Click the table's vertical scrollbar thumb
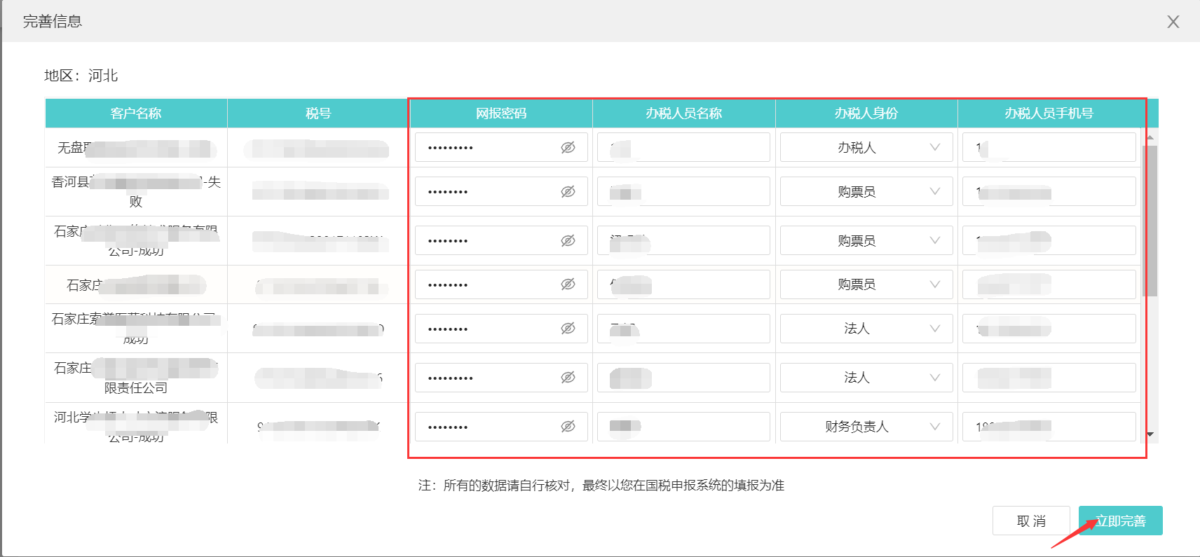The height and width of the screenshot is (557, 1200). pyautogui.click(x=1150, y=221)
